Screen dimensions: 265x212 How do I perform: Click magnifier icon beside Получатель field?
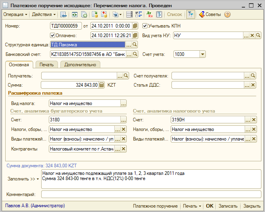[126, 76]
